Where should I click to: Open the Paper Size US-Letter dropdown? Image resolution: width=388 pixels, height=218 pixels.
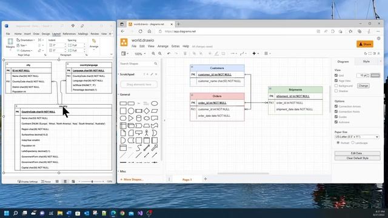point(357,137)
